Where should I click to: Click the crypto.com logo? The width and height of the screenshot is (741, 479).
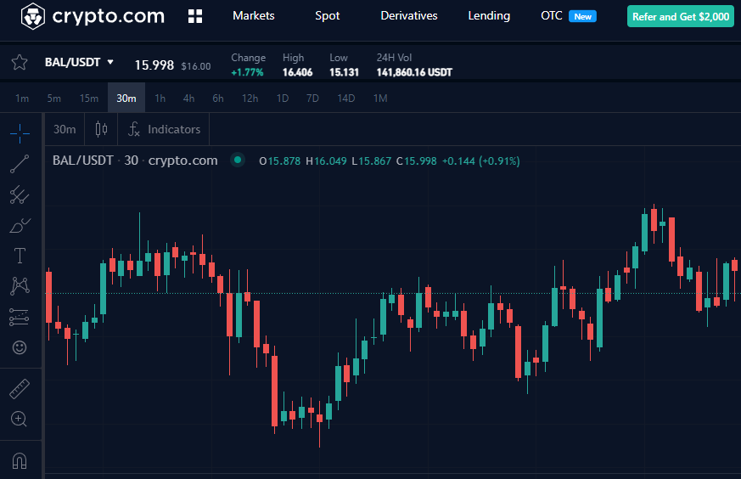pyautogui.click(x=93, y=16)
